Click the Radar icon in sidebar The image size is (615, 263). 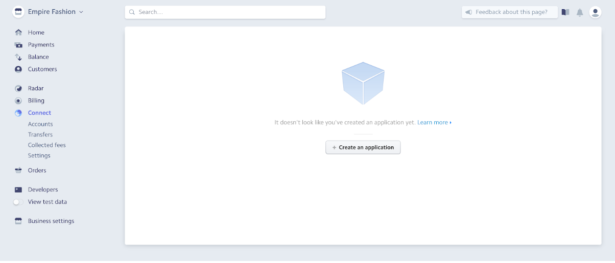18,89
